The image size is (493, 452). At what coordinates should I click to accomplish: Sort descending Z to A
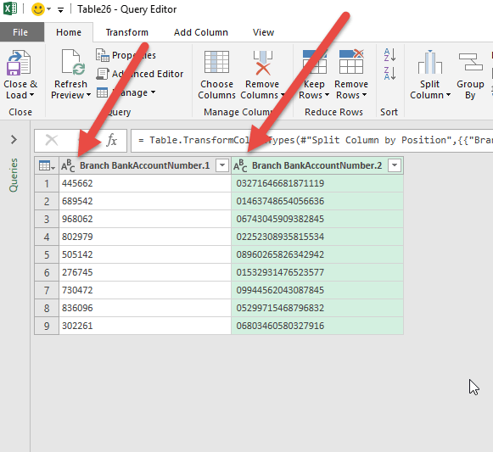(389, 73)
